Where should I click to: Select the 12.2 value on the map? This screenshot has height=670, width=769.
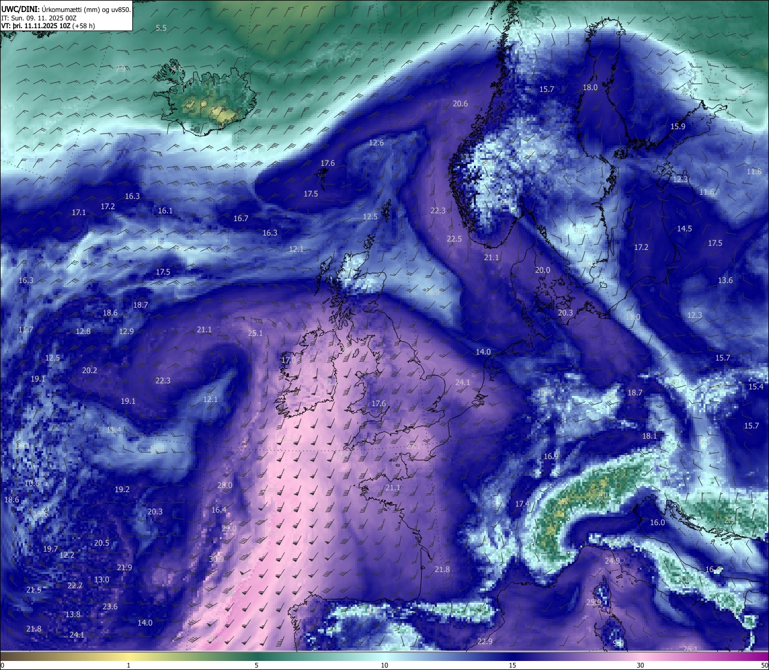click(x=67, y=555)
